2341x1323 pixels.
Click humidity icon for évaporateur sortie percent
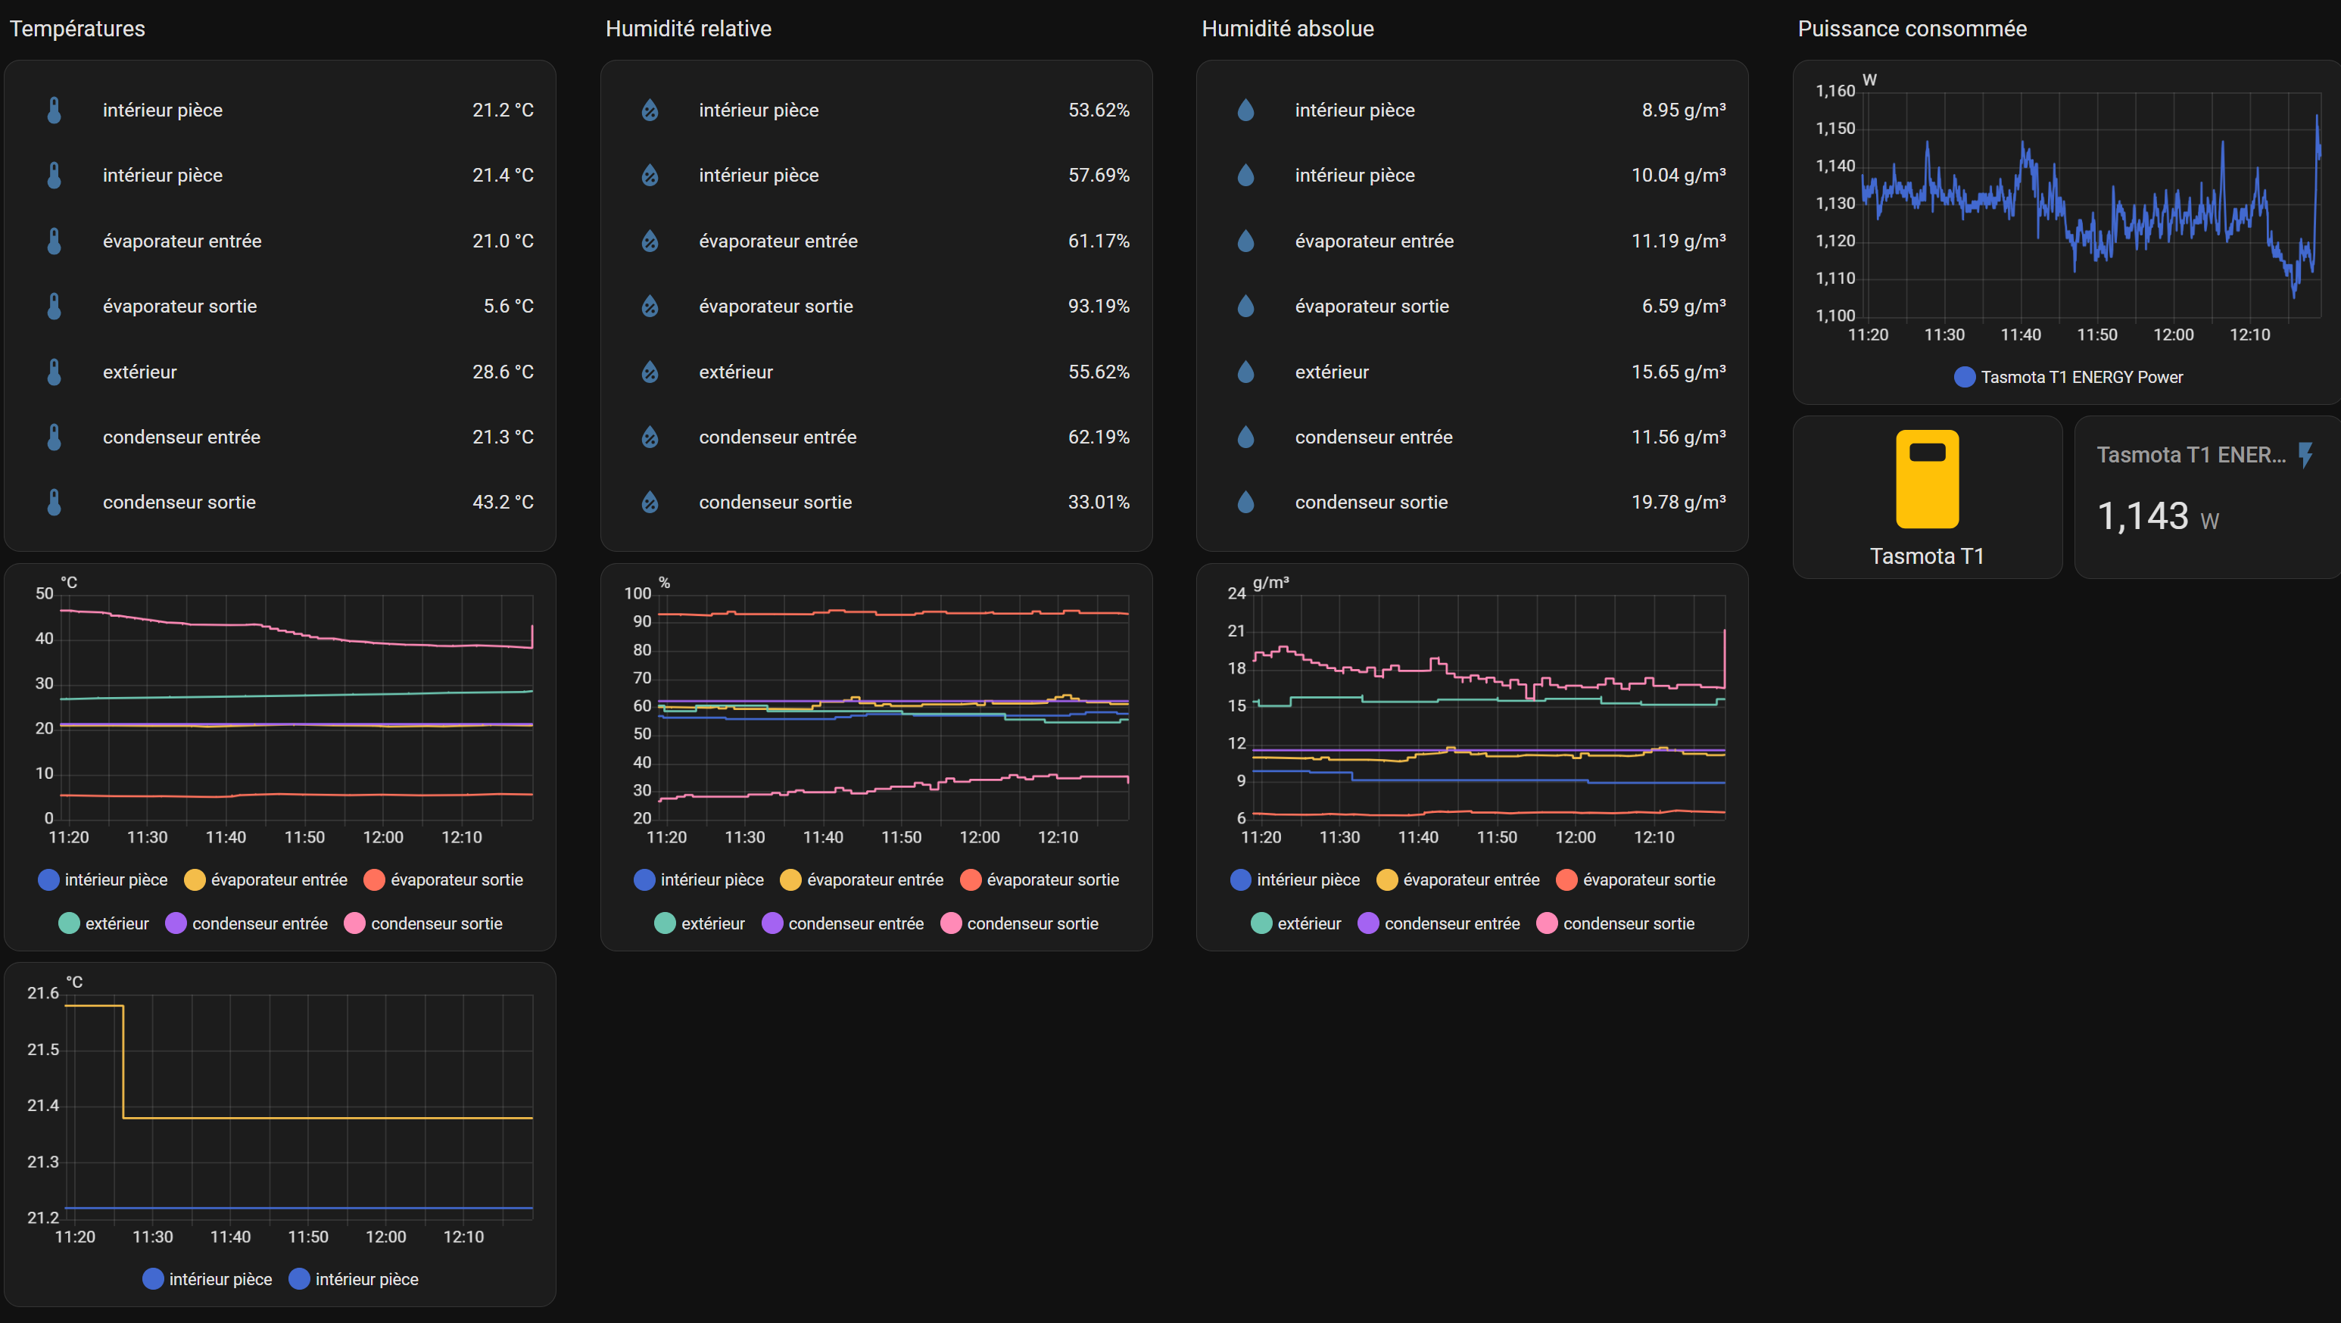[650, 307]
